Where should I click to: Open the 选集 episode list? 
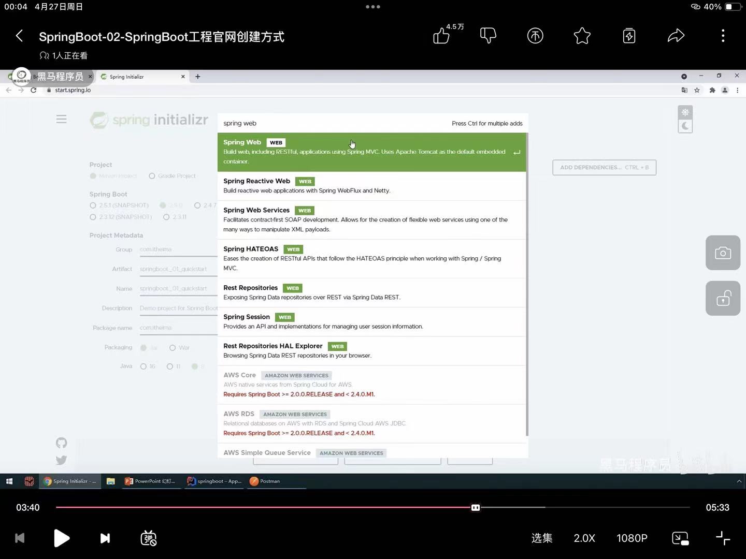[x=542, y=538]
